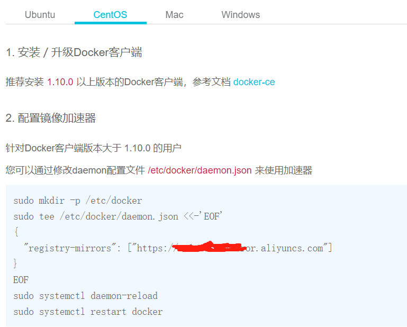Click the heading "2. 配置镜像加速器"
Screen dimensions: 407x327
51,118
